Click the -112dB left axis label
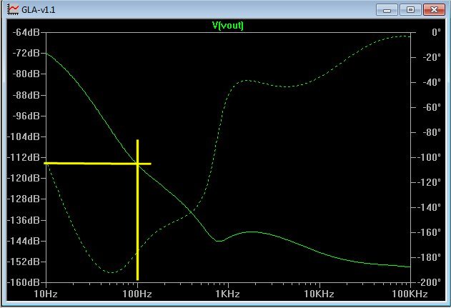Screen dimensions: 451x308 tap(24, 157)
